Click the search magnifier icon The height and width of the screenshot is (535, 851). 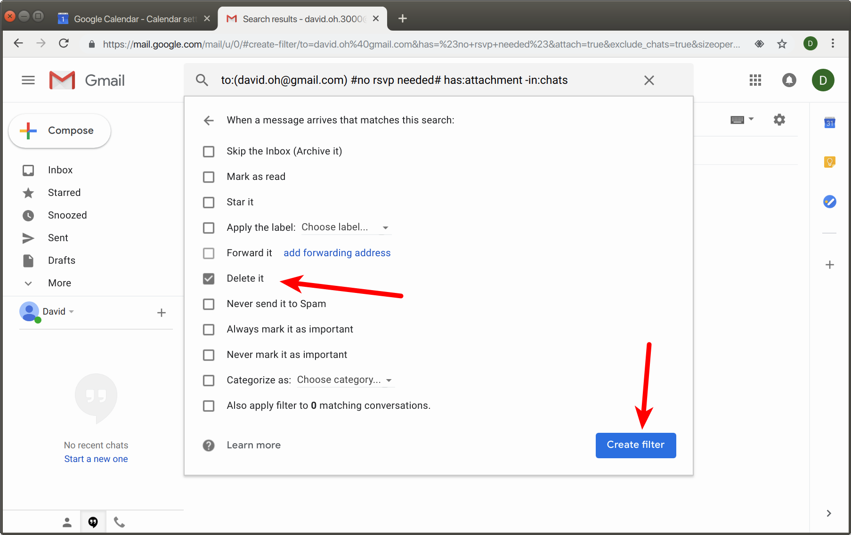(x=202, y=80)
